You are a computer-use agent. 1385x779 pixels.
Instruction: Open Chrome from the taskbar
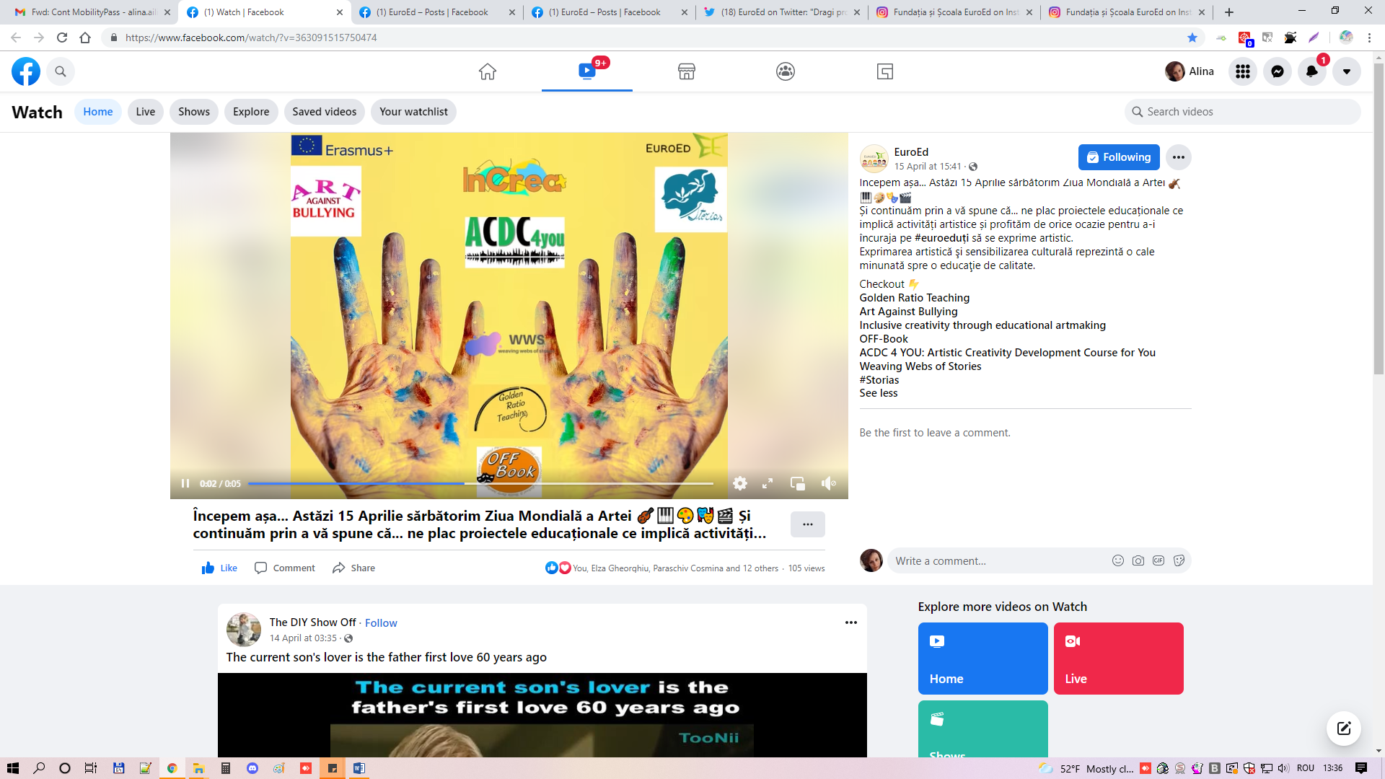[x=172, y=768]
